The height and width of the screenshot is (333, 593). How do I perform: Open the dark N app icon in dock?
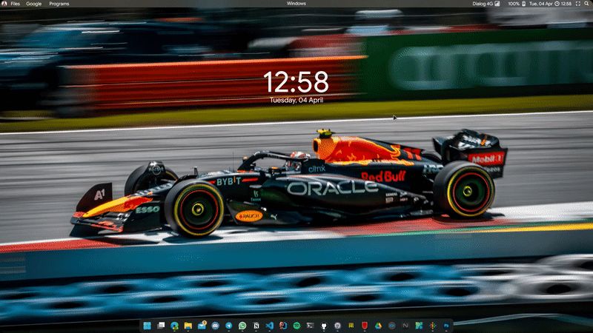(405, 326)
